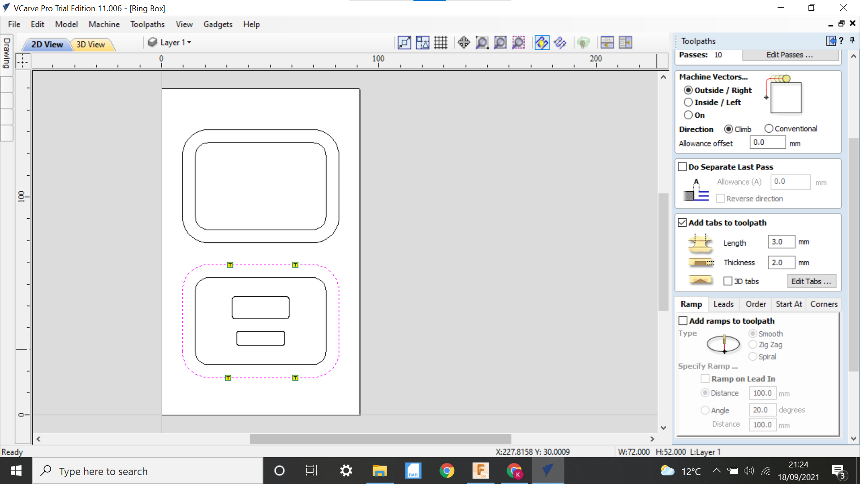Enable Do Separate Last Pass

pos(683,166)
